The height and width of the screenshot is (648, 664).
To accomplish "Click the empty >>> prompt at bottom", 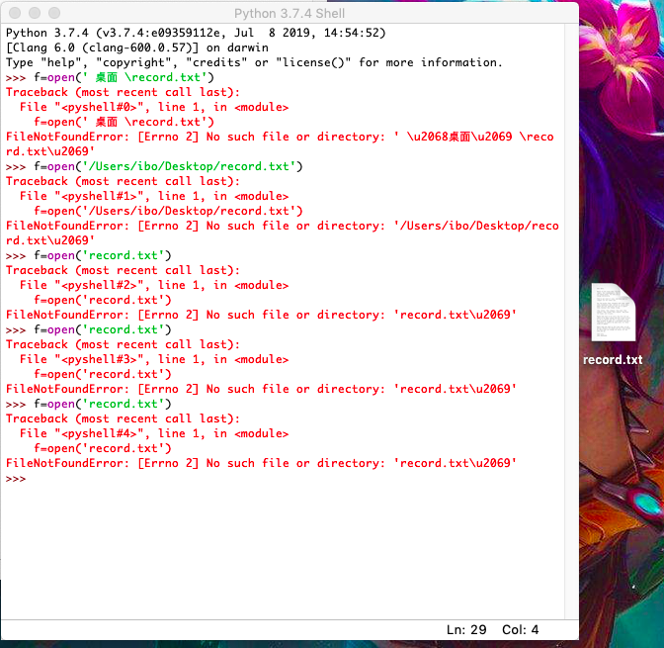I will click(16, 479).
